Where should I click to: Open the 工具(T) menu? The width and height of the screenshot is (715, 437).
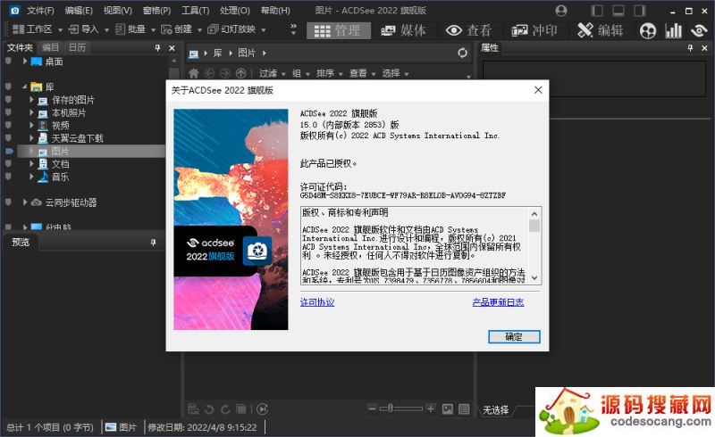coord(195,11)
